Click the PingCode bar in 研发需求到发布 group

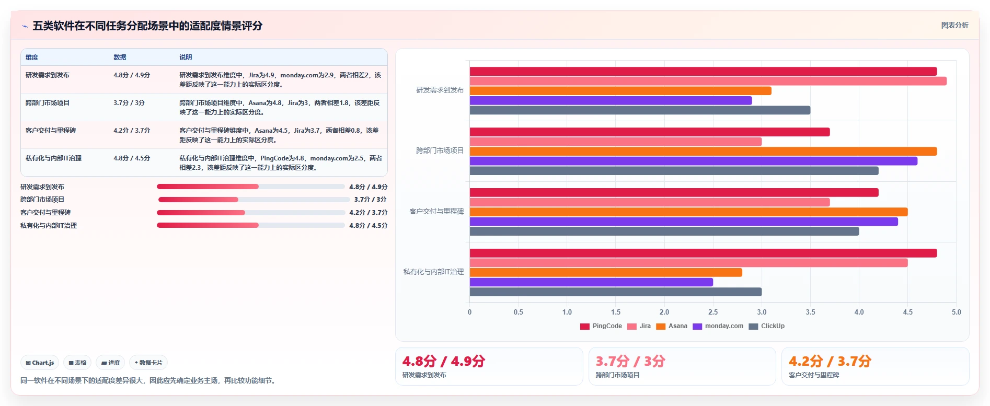click(703, 72)
